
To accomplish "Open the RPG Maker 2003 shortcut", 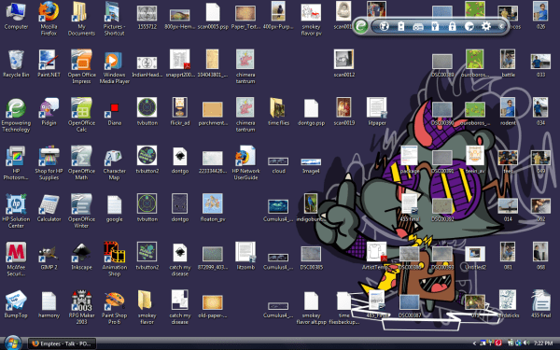I will point(81,307).
